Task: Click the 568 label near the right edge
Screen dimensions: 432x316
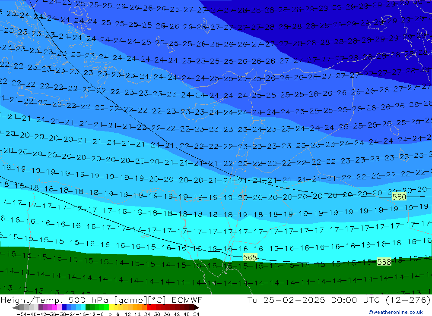Action: [384, 262]
